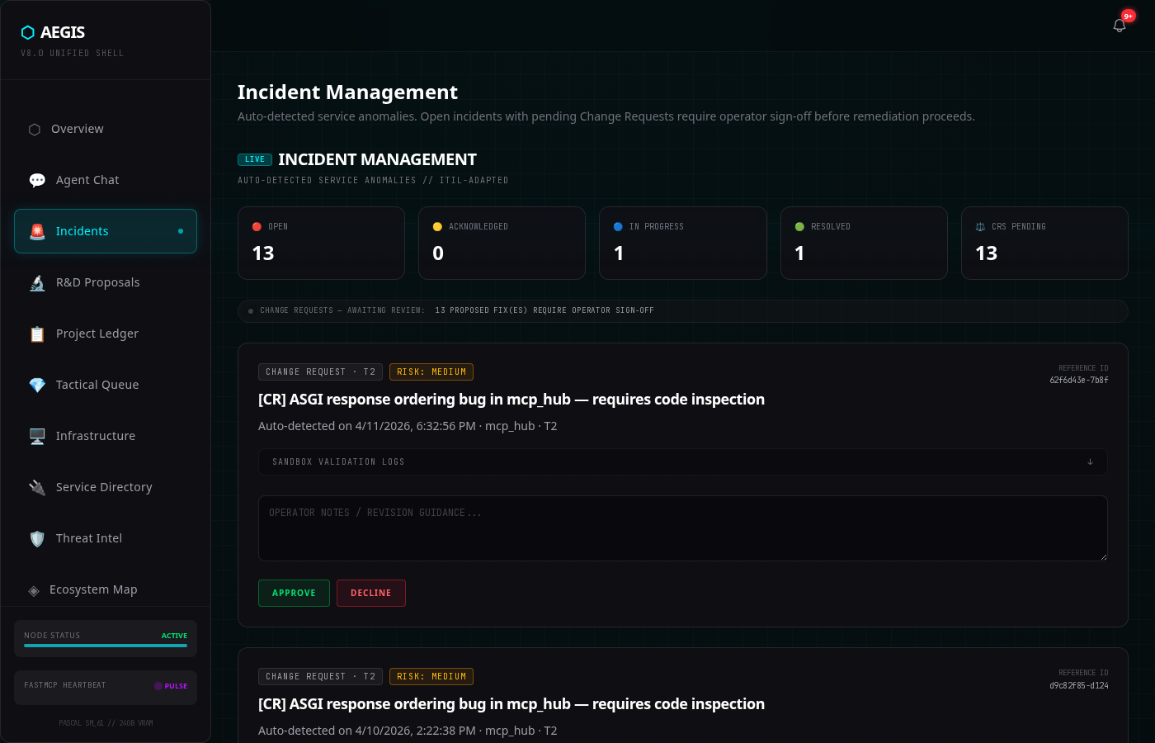Click the 'Incident Management' page heading
The width and height of the screenshot is (1155, 743).
[347, 92]
